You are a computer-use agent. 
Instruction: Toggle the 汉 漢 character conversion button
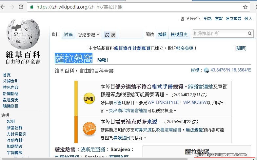110,34
